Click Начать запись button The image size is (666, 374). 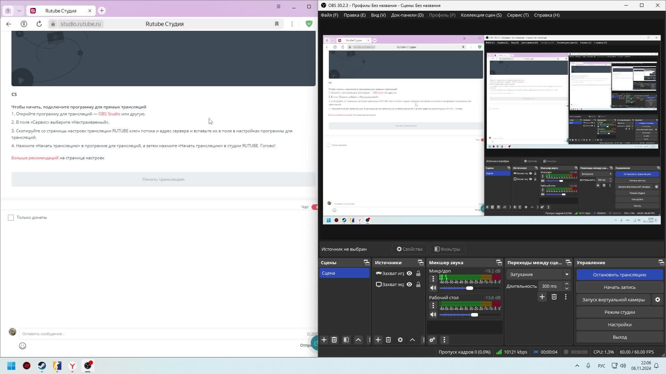point(620,287)
